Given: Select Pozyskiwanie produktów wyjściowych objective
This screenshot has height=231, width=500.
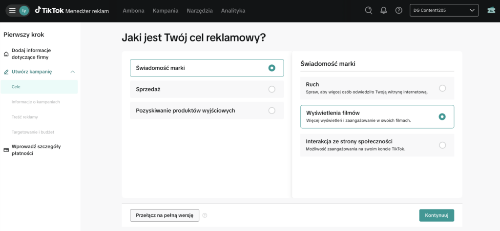Looking at the screenshot, I should click(x=271, y=111).
